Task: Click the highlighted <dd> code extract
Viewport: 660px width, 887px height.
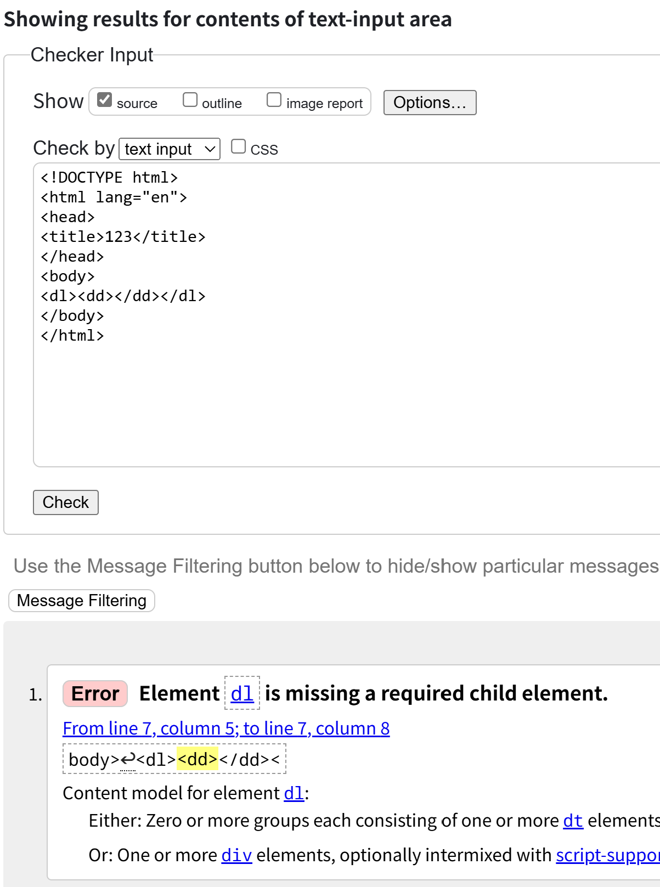Action: click(198, 759)
